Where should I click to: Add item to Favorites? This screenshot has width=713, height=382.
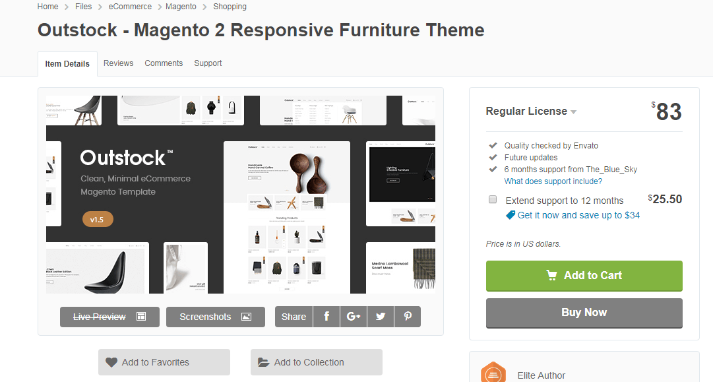click(x=164, y=362)
